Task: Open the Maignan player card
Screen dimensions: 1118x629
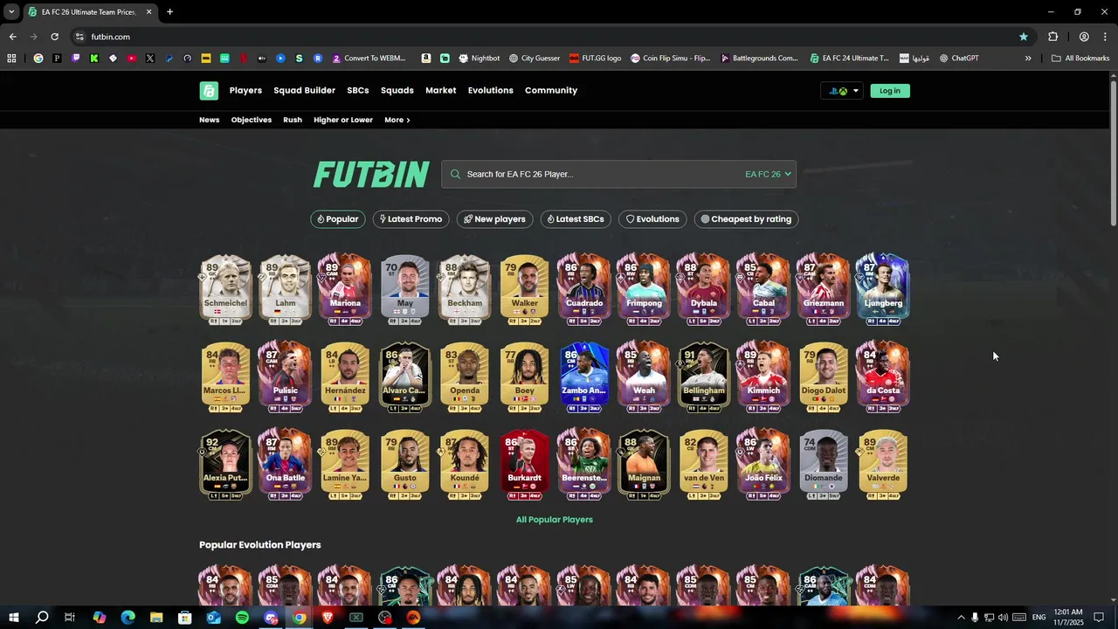Action: click(644, 464)
